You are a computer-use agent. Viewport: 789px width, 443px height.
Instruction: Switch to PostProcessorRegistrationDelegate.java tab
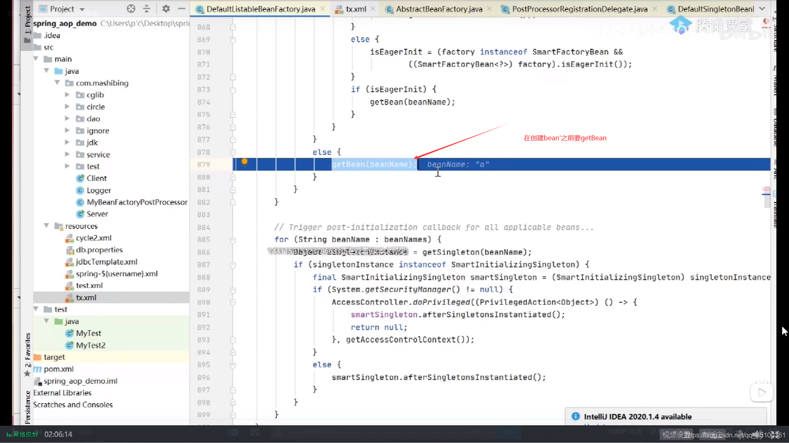click(x=579, y=9)
